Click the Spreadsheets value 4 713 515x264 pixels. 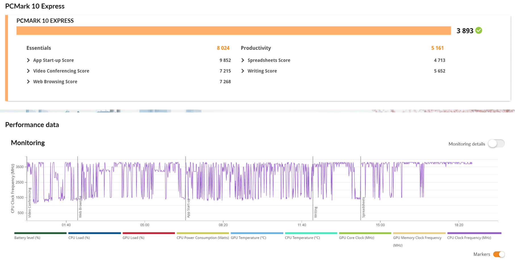pos(440,60)
